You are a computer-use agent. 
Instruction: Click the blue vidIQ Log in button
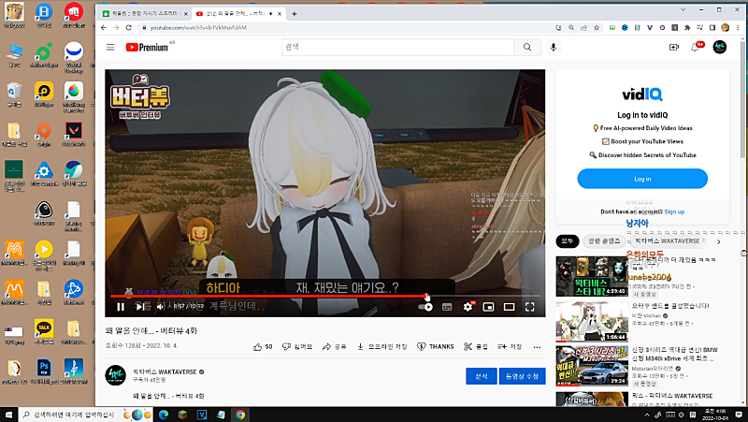[642, 179]
